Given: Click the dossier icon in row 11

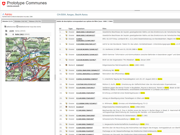Looking at the screenshot, I should pyautogui.click(x=66, y=79).
